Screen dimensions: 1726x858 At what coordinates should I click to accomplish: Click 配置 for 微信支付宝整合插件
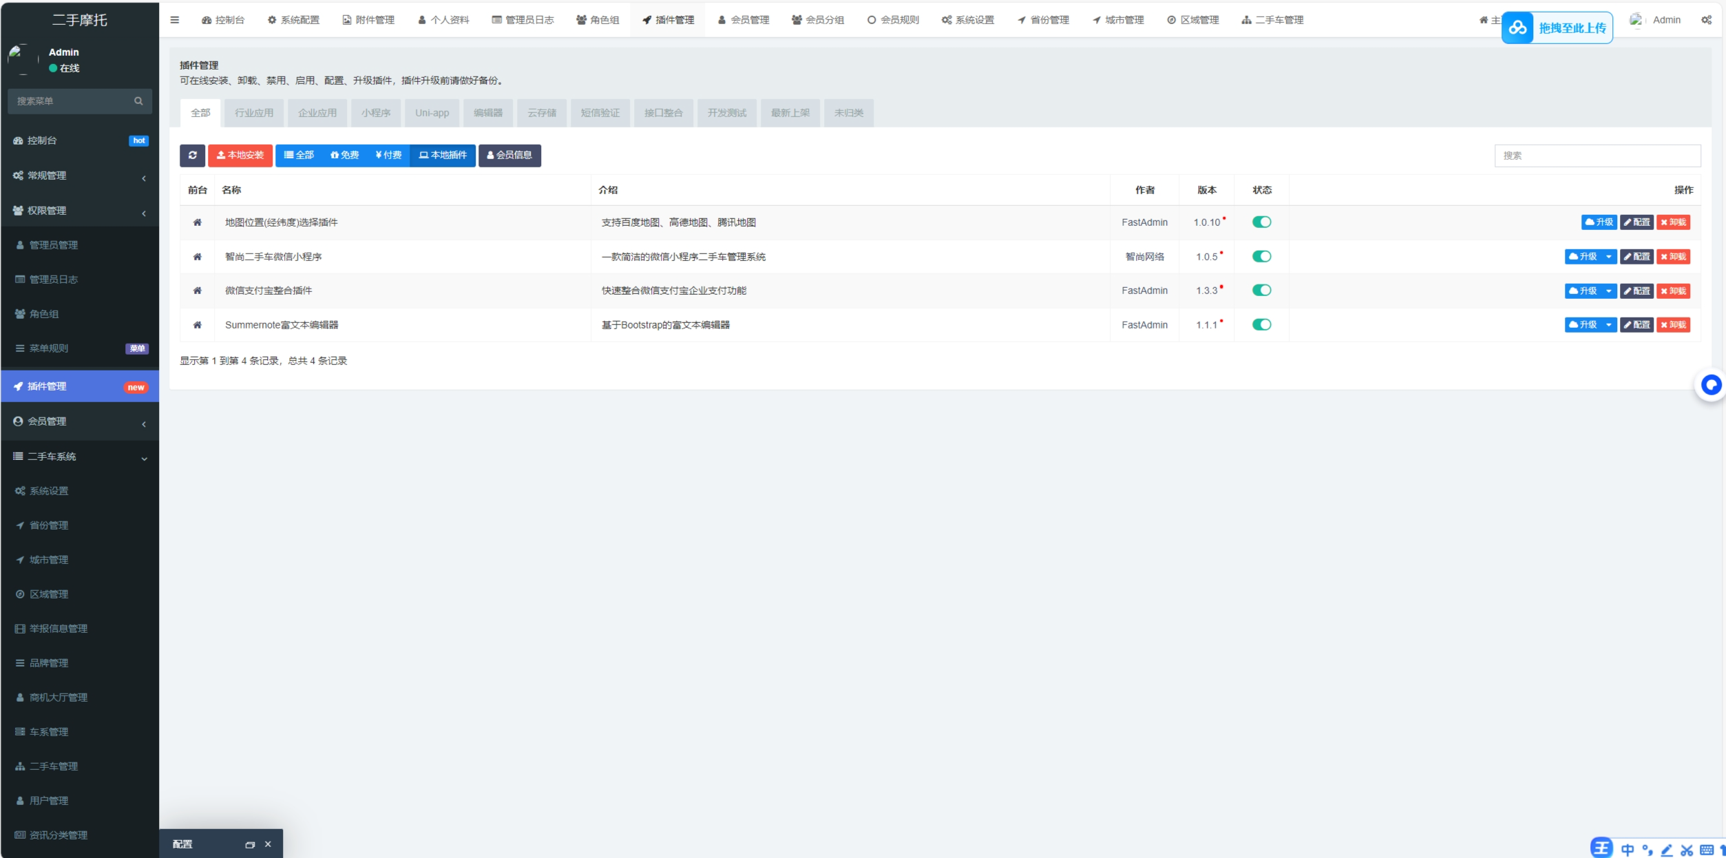click(x=1636, y=291)
